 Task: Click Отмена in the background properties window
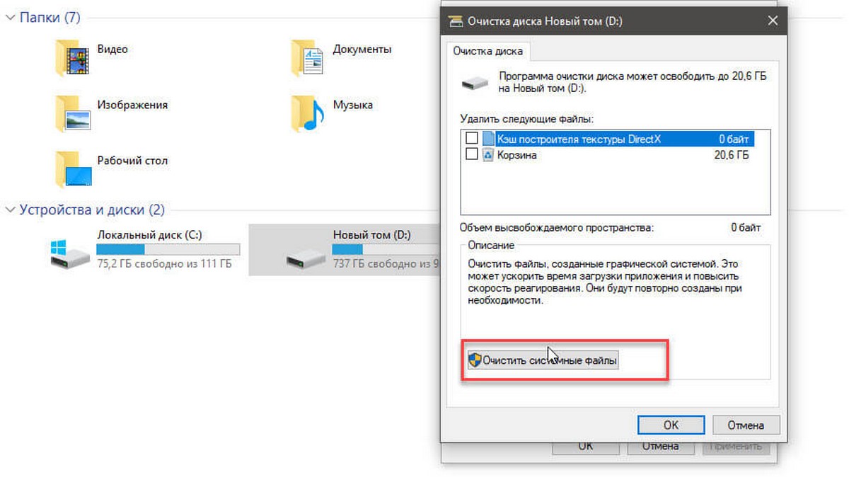[661, 447]
